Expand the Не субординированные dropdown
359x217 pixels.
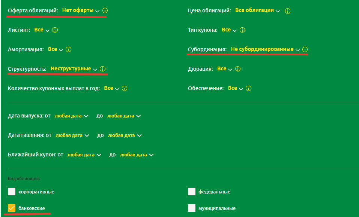(x=265, y=50)
